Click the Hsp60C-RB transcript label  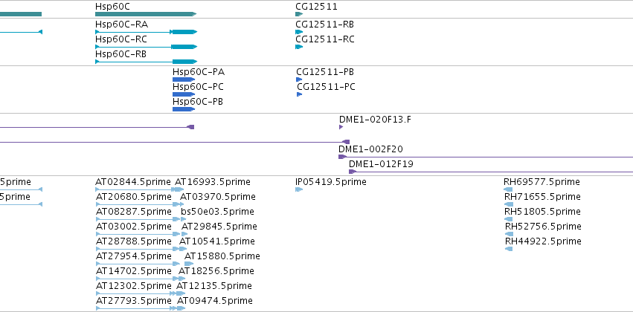pyautogui.click(x=121, y=54)
